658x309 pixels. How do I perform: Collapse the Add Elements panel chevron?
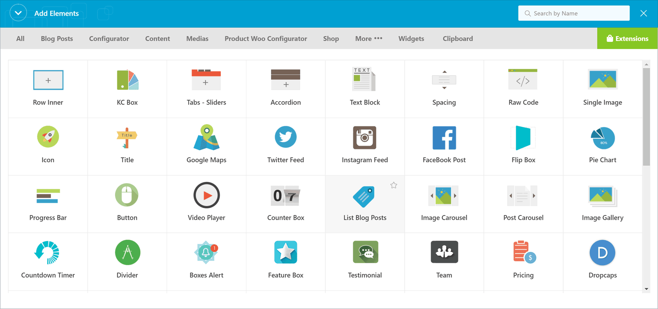click(x=18, y=13)
